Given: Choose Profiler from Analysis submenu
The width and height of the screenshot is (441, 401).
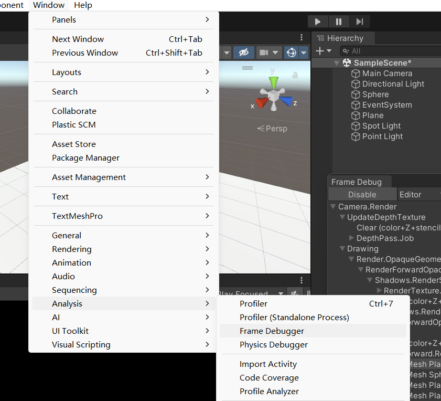Looking at the screenshot, I should click(313, 304).
